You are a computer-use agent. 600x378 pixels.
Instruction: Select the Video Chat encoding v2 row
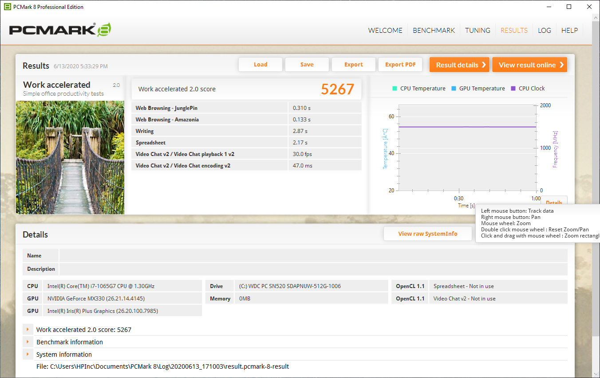[247, 166]
